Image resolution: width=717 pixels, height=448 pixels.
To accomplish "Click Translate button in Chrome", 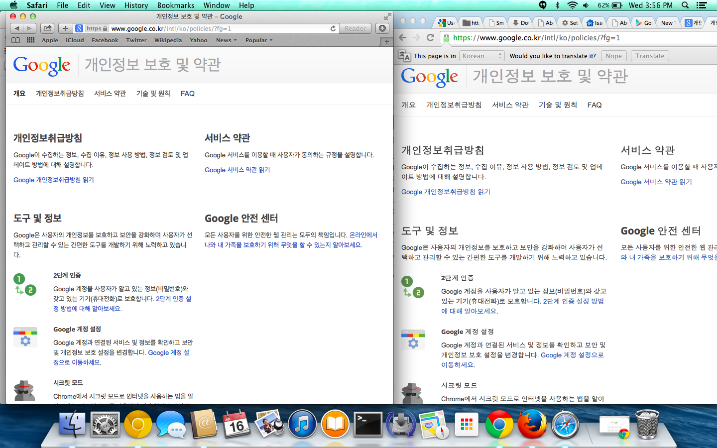I will coord(650,56).
